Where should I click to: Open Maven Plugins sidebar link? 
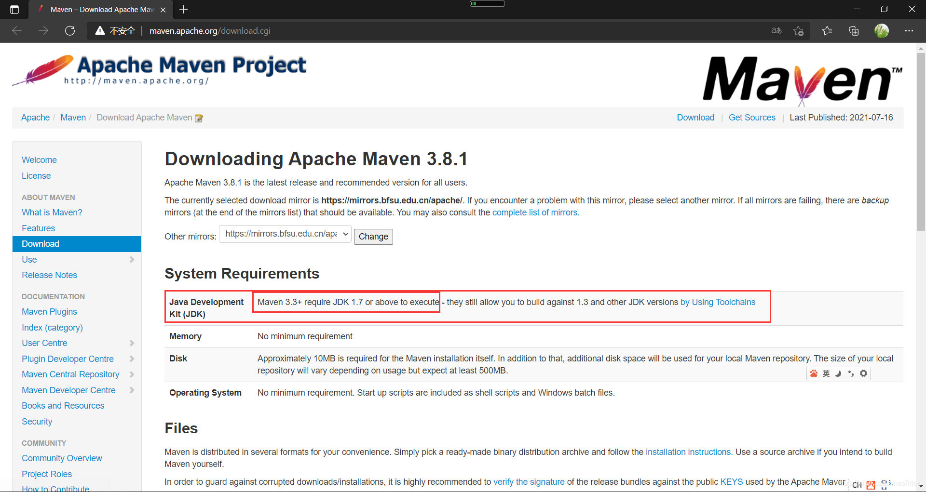tap(49, 312)
